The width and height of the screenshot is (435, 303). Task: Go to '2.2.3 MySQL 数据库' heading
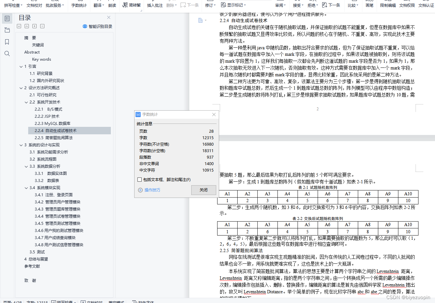click(53, 124)
